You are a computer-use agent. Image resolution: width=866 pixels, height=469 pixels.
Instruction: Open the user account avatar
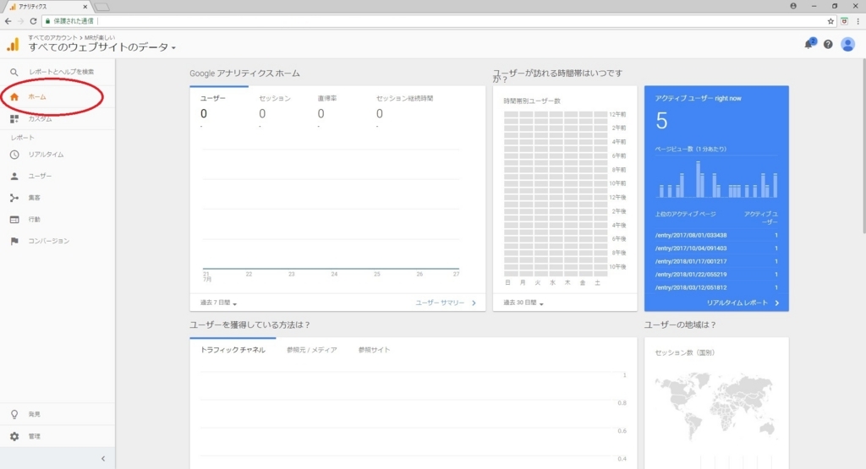847,44
